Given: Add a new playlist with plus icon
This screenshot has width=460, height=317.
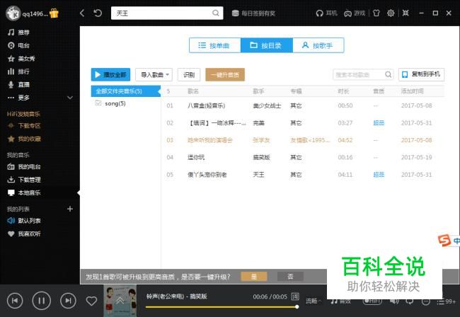Looking at the screenshot, I should point(70,209).
